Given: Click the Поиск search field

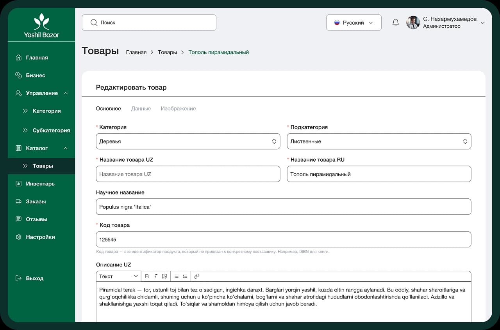Looking at the screenshot, I should [149, 23].
